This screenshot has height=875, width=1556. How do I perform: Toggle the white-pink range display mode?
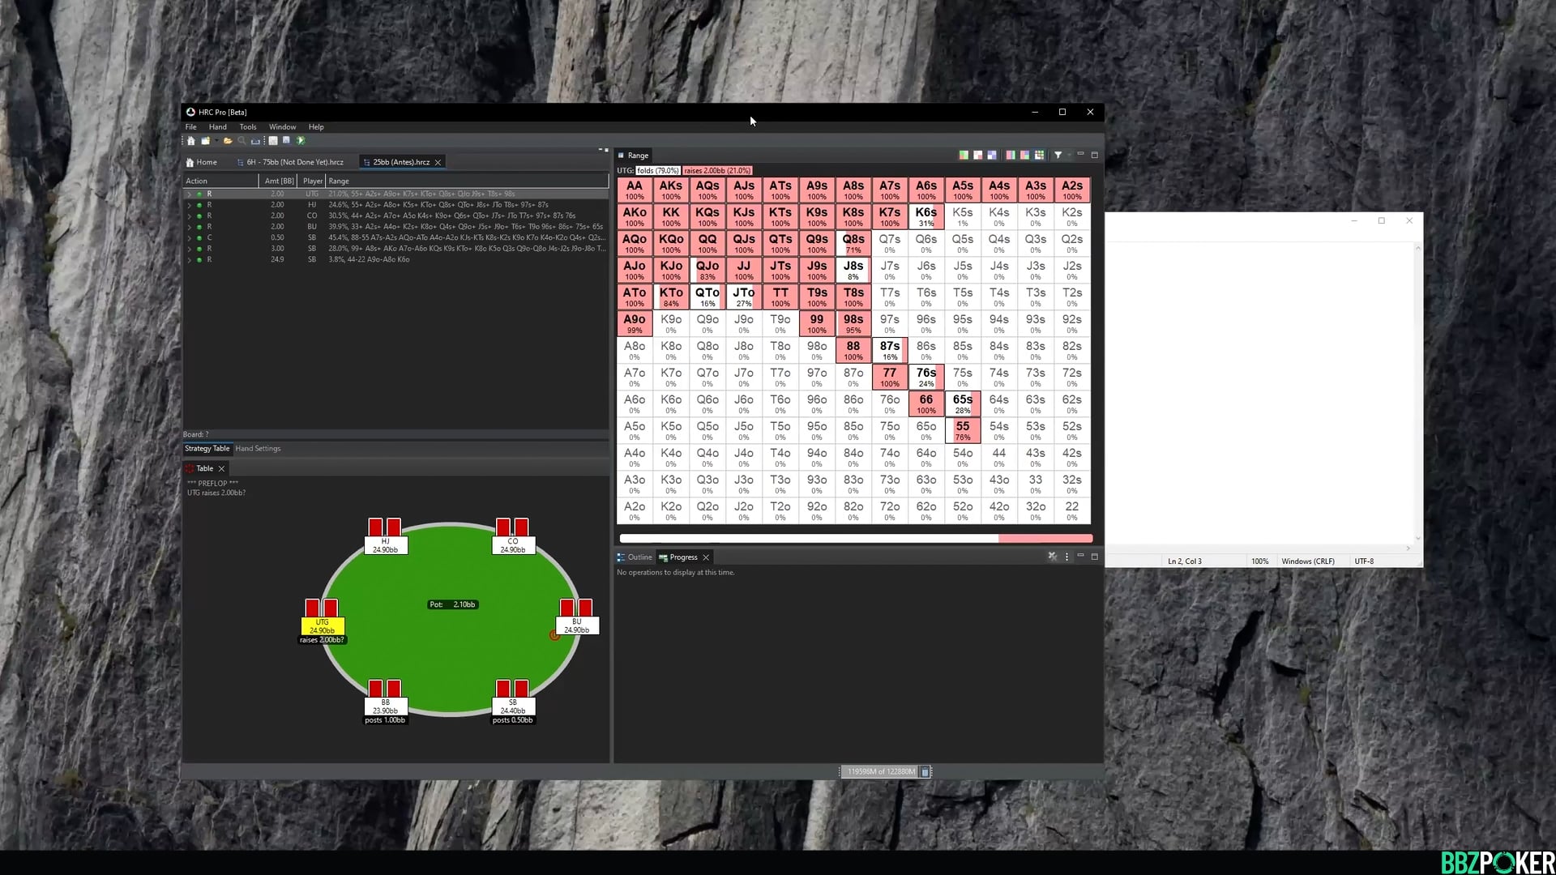[978, 155]
